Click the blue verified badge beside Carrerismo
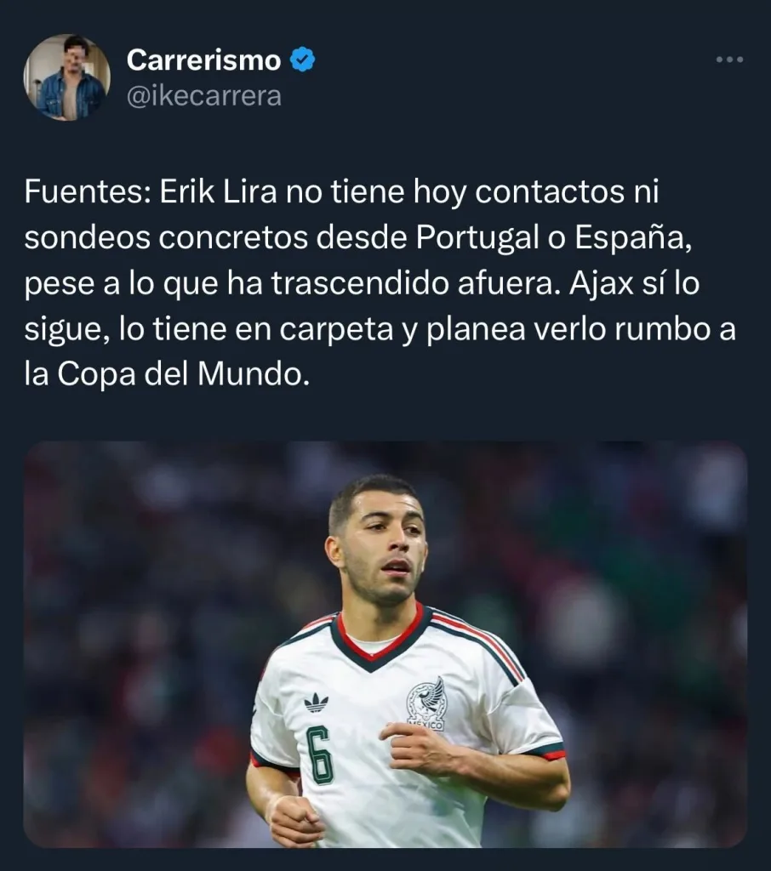Image resolution: width=771 pixels, height=871 pixels. (x=303, y=60)
